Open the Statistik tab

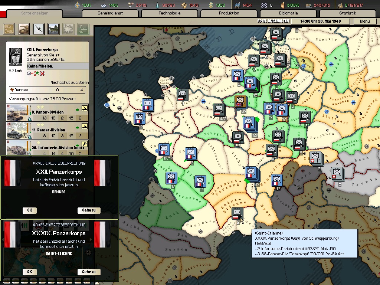point(347,13)
